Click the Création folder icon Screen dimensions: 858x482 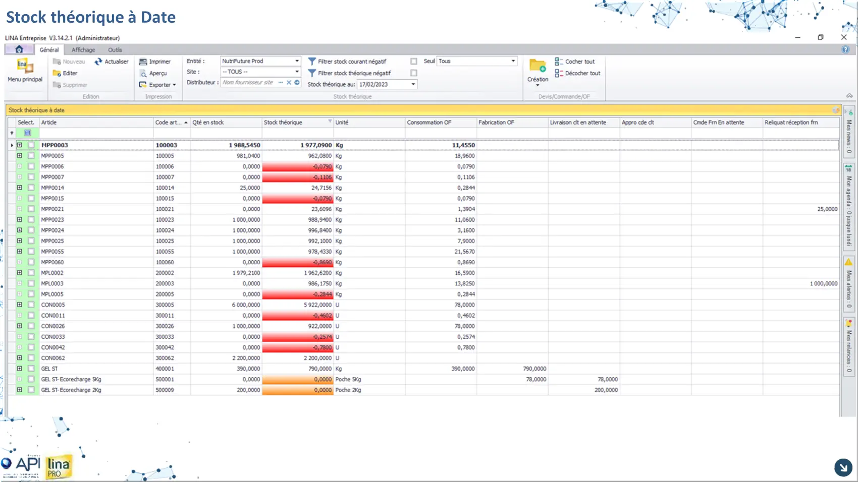(538, 66)
